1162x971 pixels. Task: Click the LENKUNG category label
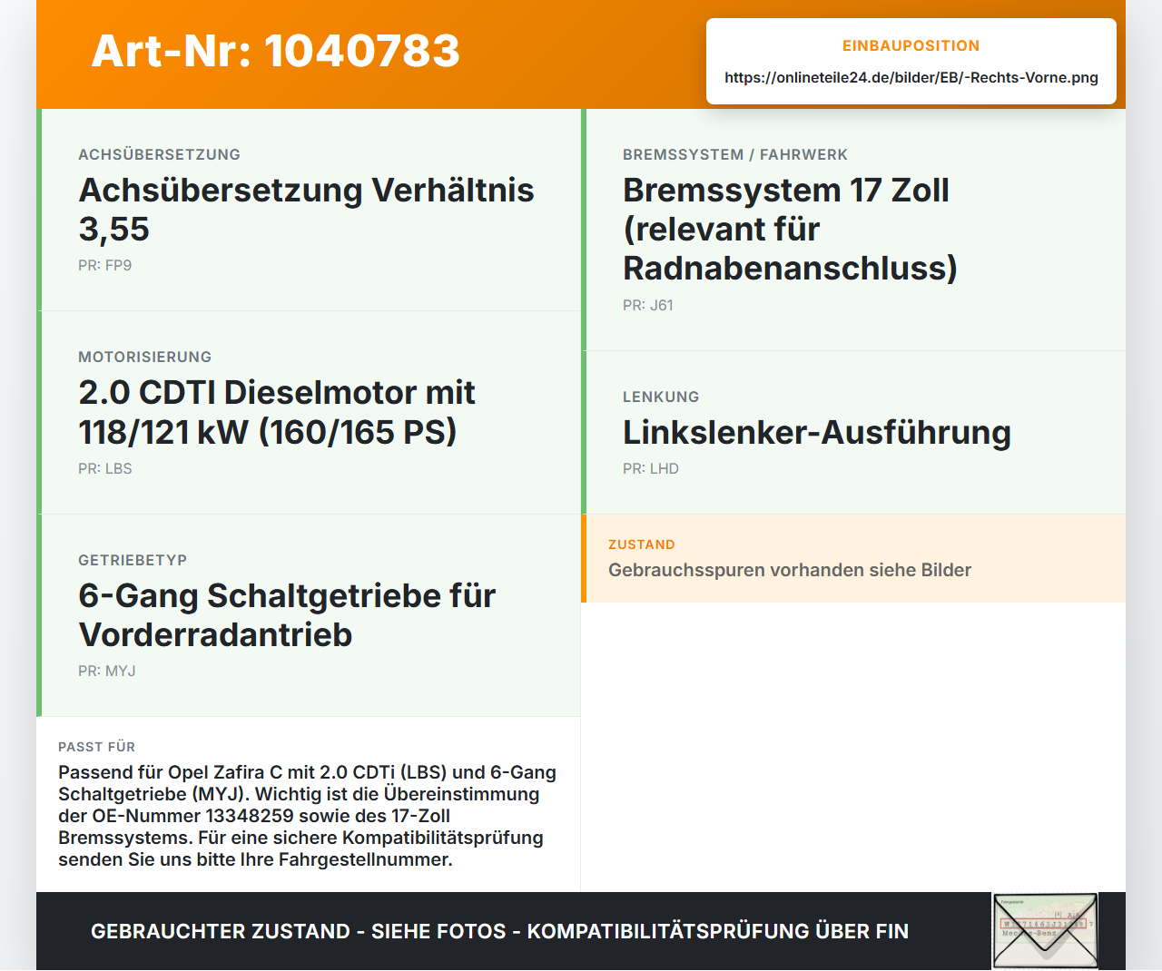click(661, 397)
